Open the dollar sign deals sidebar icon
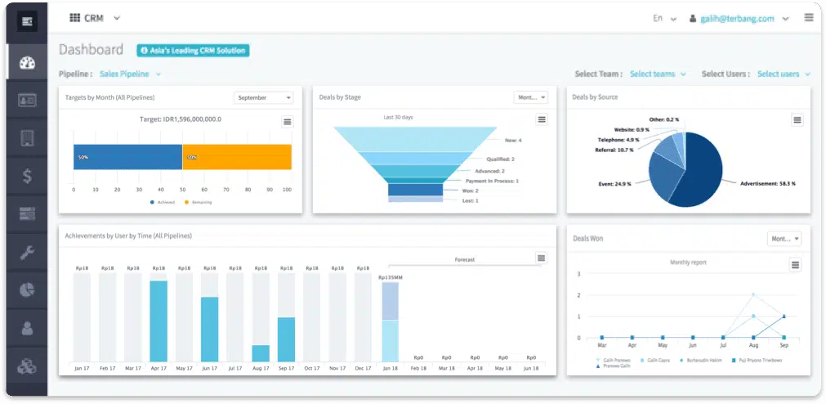Viewport: 826px width, 404px height. pyautogui.click(x=27, y=176)
